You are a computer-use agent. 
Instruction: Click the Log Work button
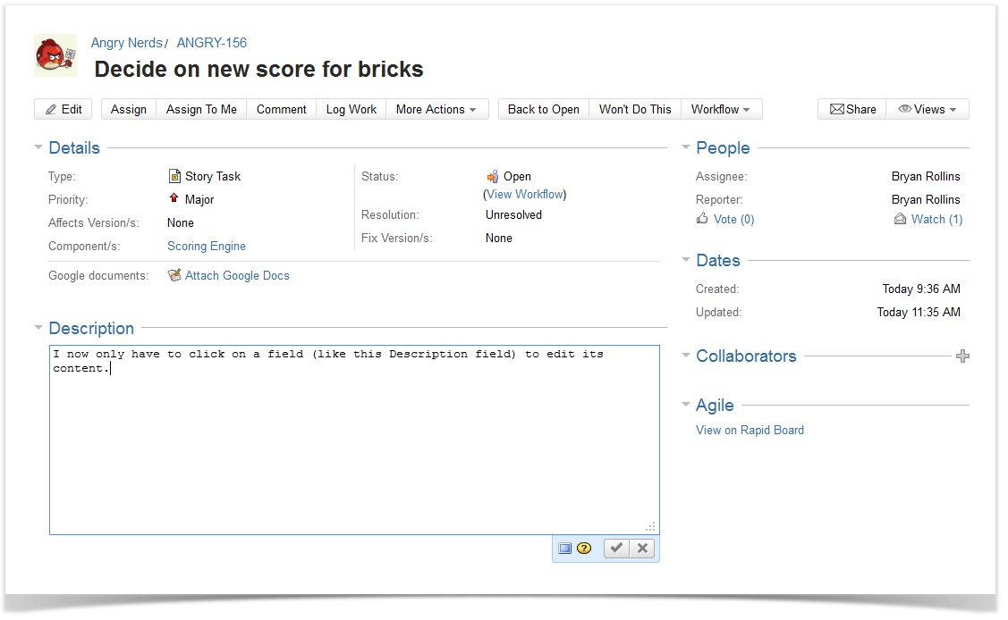(351, 109)
